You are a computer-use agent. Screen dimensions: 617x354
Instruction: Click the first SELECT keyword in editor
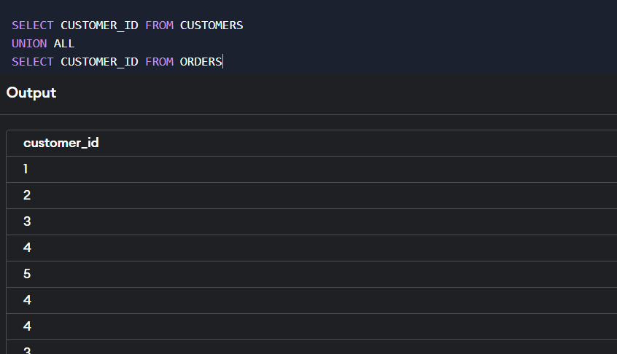32,25
